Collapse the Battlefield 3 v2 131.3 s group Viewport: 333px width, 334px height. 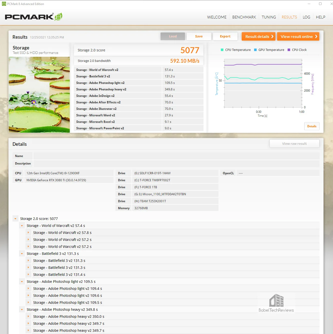coord(22,254)
